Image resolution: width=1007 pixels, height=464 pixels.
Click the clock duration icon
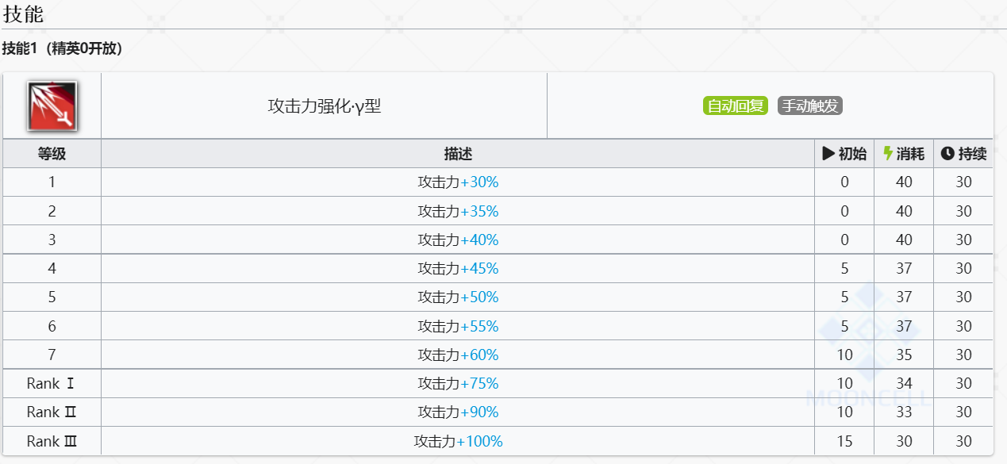[947, 154]
